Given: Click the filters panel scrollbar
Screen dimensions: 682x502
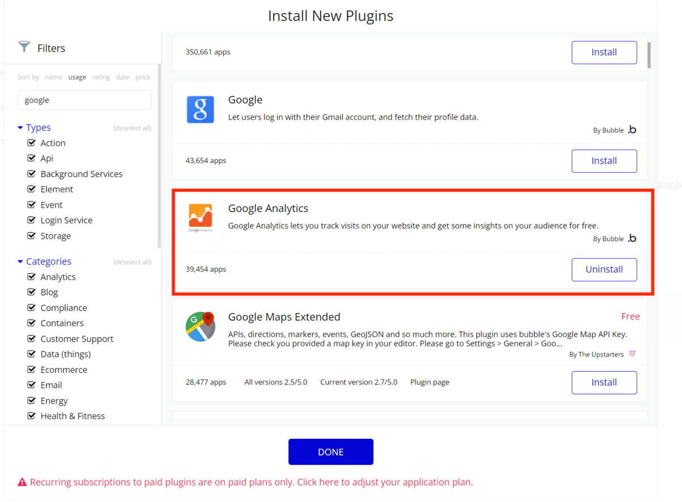Looking at the screenshot, I should click(x=159, y=156).
